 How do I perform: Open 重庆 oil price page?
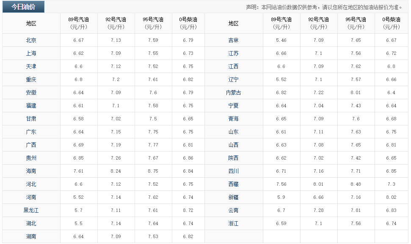coord(31,80)
